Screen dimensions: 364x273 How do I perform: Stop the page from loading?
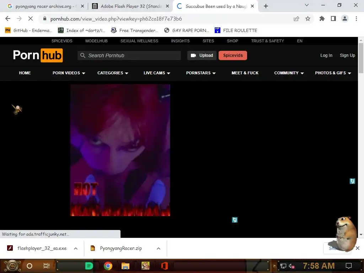pyautogui.click(x=31, y=18)
